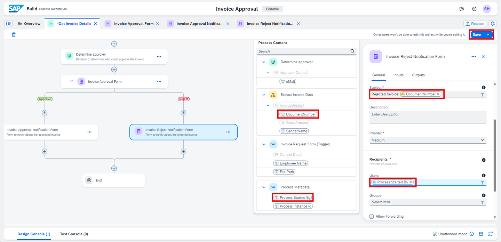The height and width of the screenshot is (242, 501).
Task: Select the SenderName content item
Action: 294,131
